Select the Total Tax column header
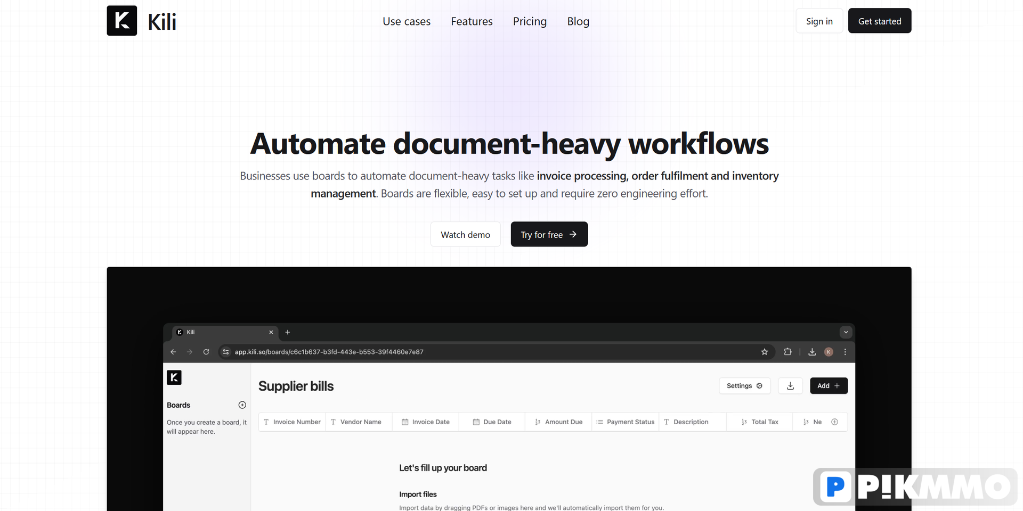This screenshot has width=1023, height=511. tap(759, 422)
